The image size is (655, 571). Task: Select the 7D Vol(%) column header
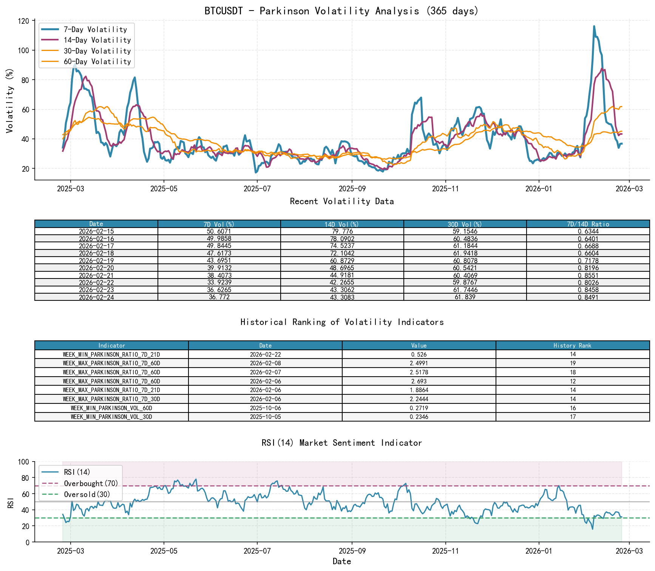[x=218, y=223]
